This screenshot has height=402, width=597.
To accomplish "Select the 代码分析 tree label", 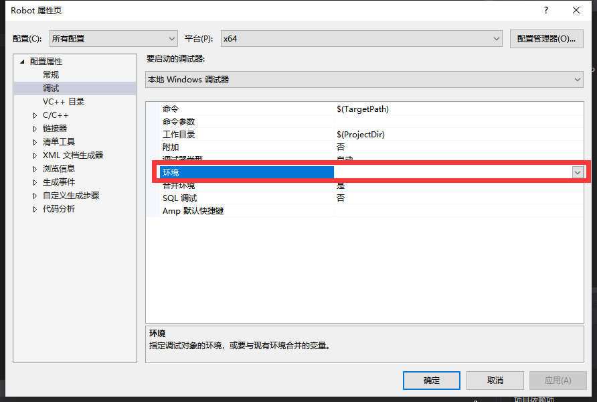I will tap(59, 209).
